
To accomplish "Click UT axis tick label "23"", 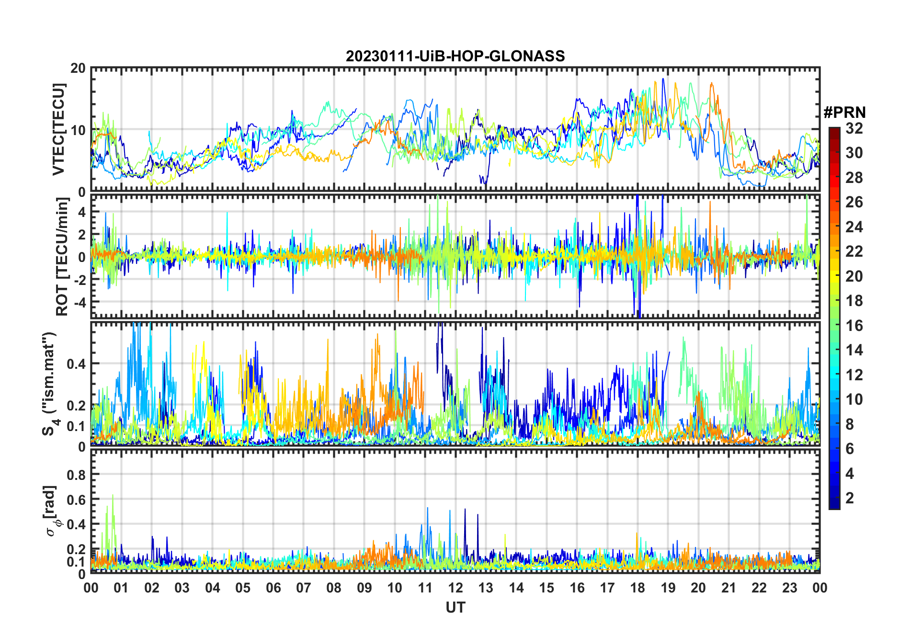I will [x=790, y=588].
